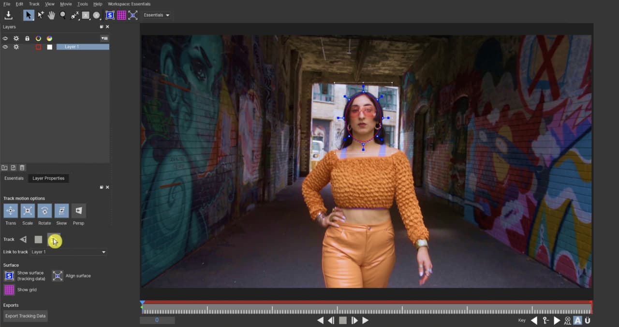
Task: Open the Track menu
Action: click(34, 4)
